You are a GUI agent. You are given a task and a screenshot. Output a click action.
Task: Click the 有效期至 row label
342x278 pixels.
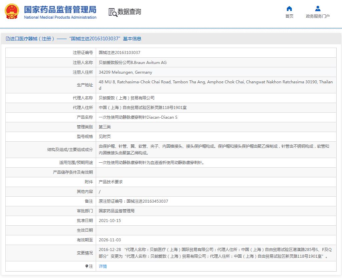[85, 240]
